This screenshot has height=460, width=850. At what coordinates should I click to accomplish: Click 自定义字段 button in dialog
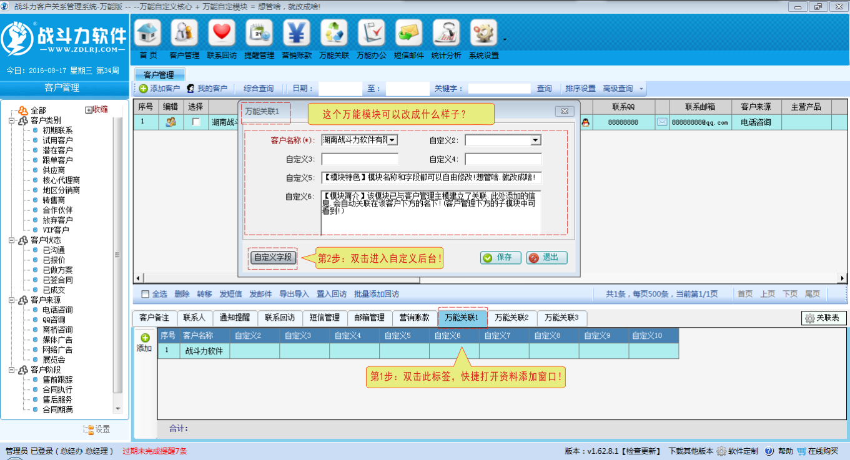click(x=273, y=257)
